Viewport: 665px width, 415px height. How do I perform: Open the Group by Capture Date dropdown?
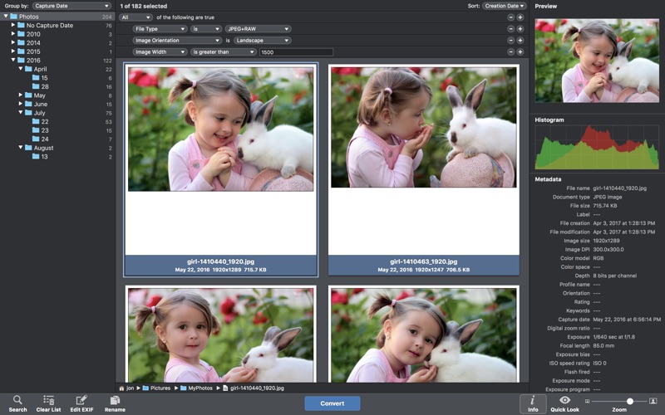pyautogui.click(x=71, y=6)
